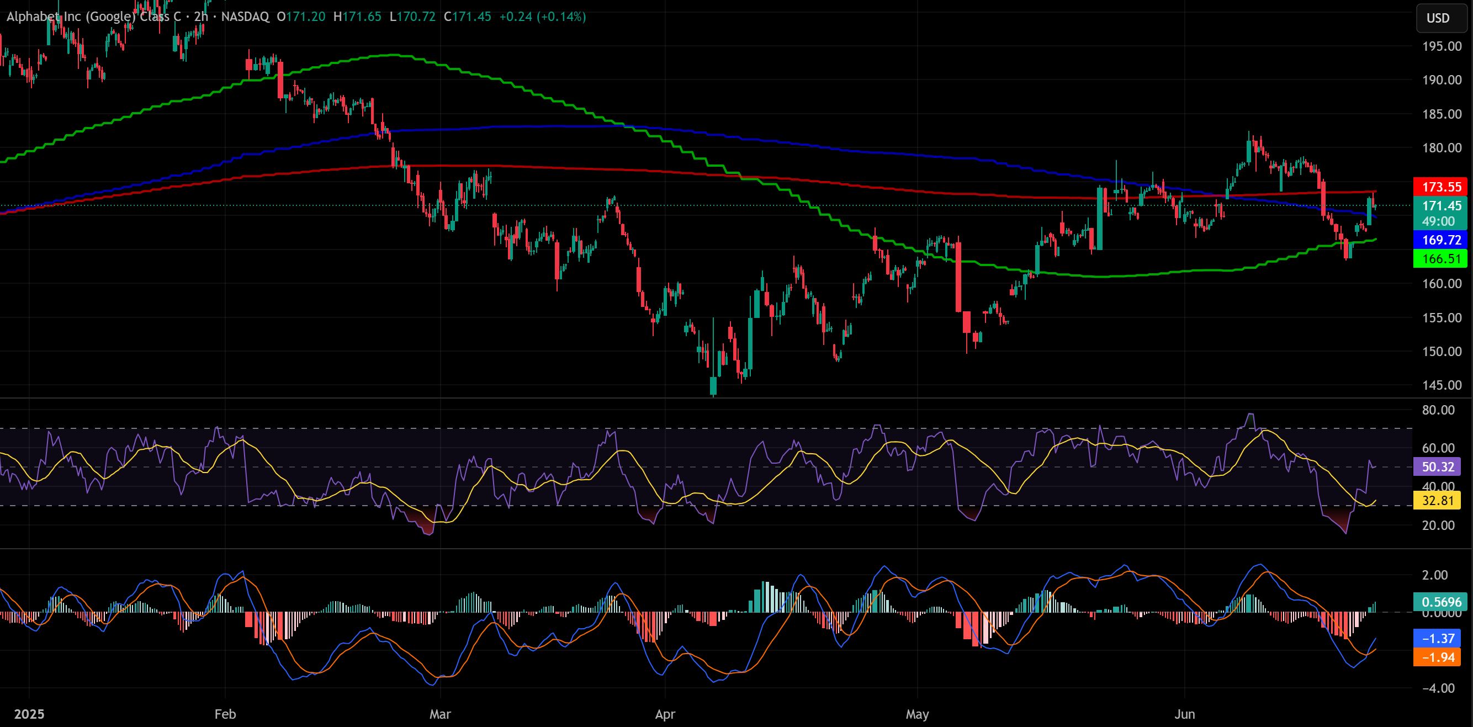Select the bright green 166.51 price label
Viewport: 1473px width, 727px height.
click(1440, 259)
